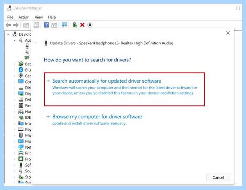This screenshot has width=246, height=190.
Task: Expand the Network adapters node arrow
Action: 15,147
